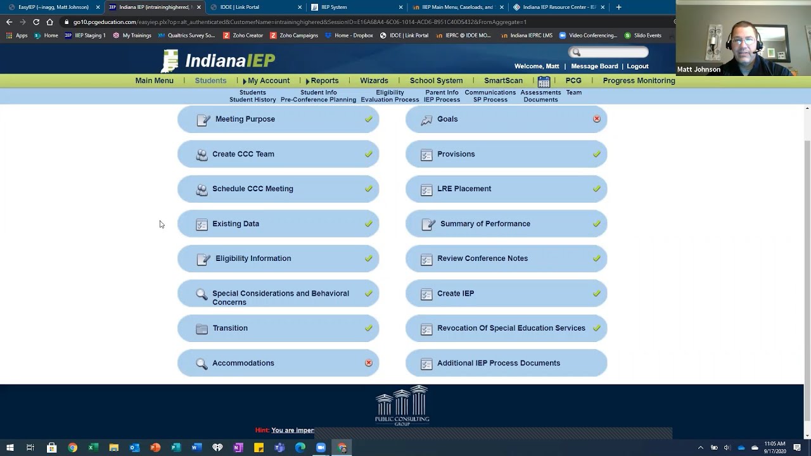Select the Documents sub-tab
Screen dimensions: 811x456
540,99
